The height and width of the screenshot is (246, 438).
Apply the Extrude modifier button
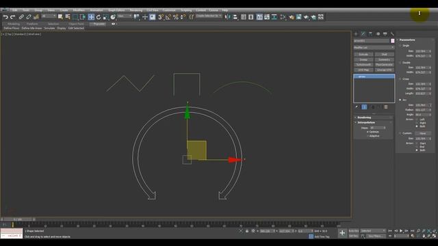(363, 55)
